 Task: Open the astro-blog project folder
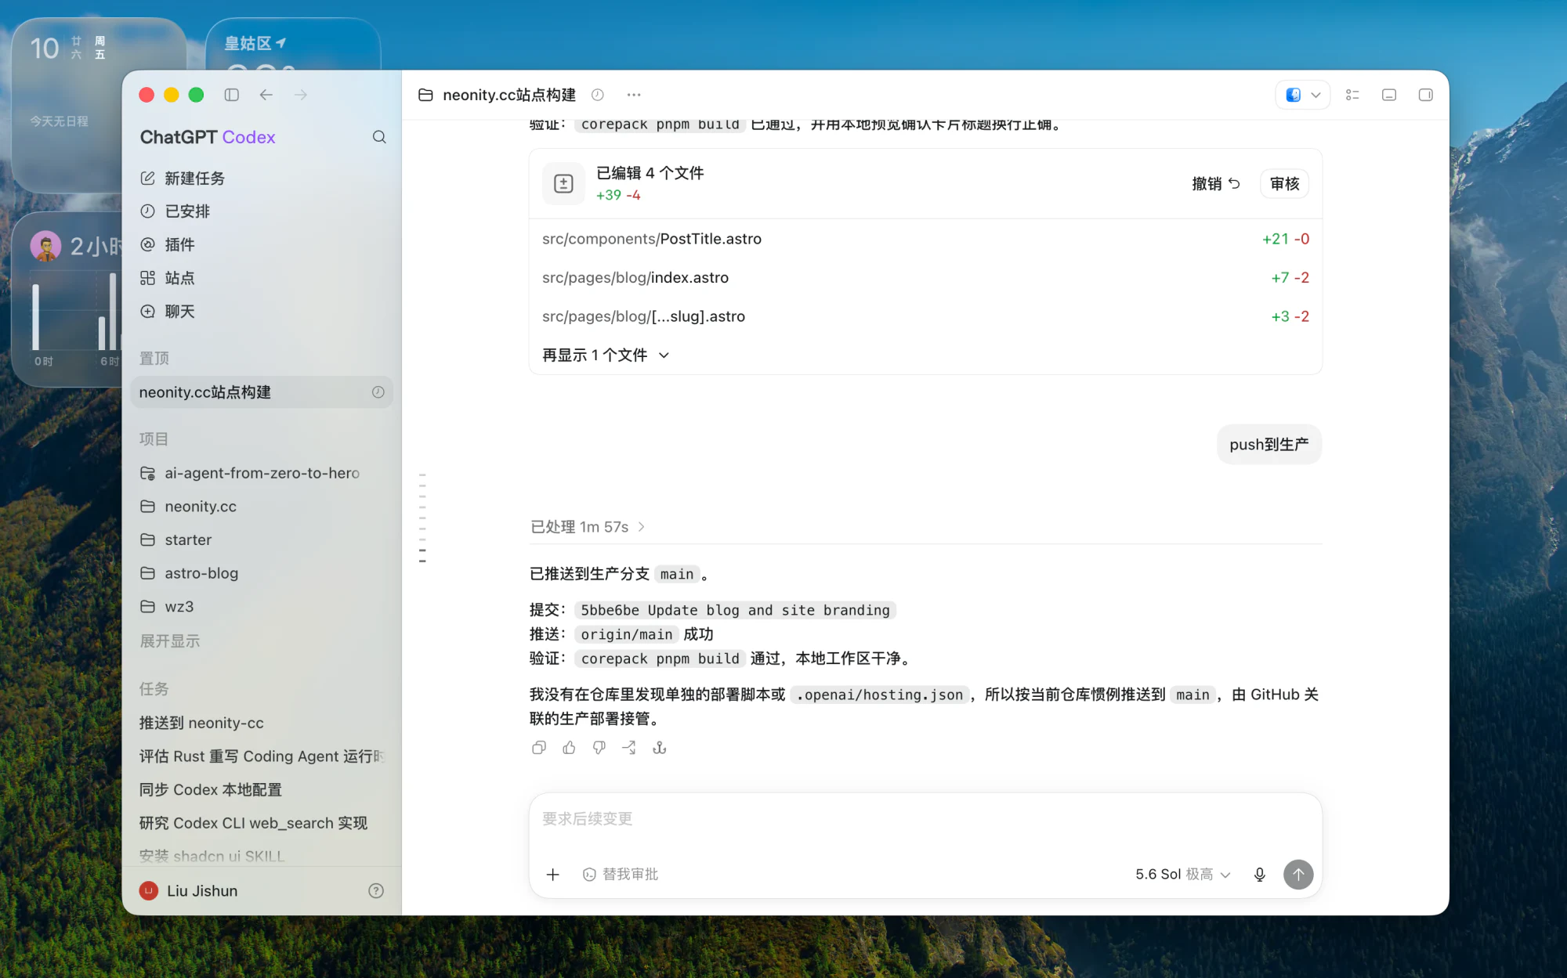coord(262,573)
